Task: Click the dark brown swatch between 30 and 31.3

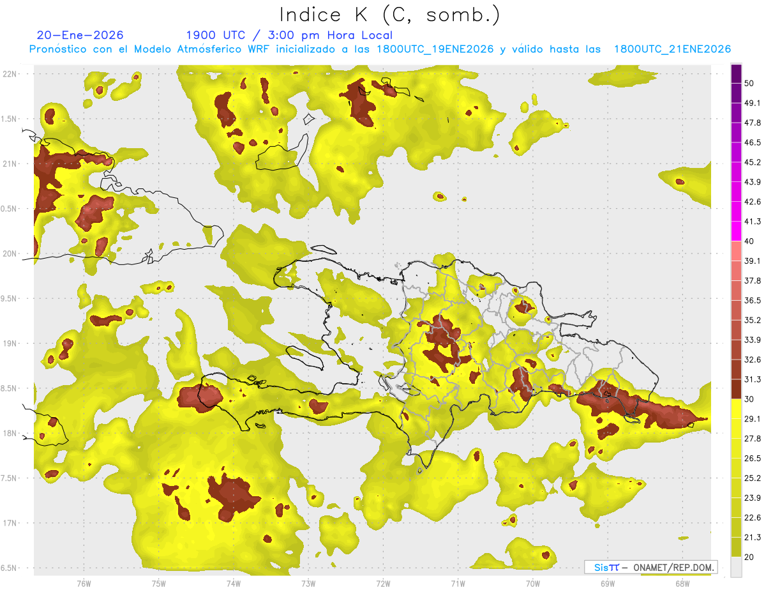Action: point(736,389)
